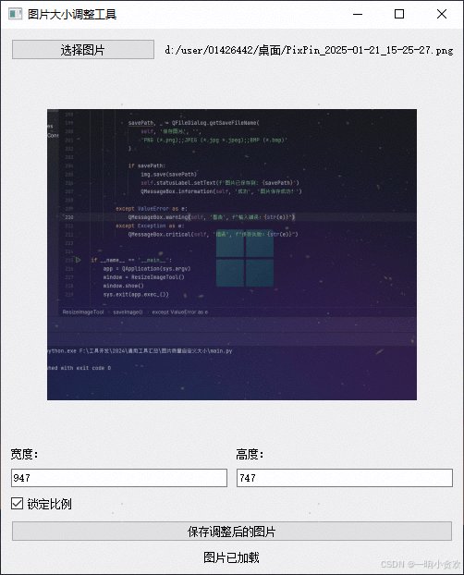Focus the 高度 input showing 747

pyautogui.click(x=345, y=478)
